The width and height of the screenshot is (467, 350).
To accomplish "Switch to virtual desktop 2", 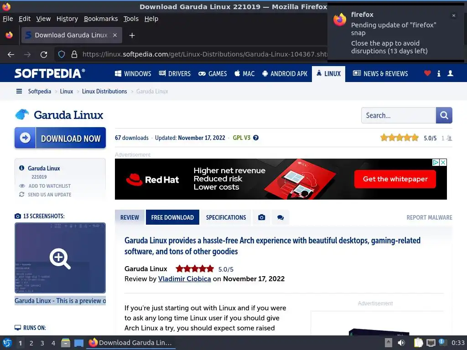I will 31,343.
